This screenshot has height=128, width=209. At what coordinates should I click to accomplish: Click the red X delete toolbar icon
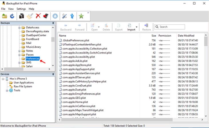(38, 16)
